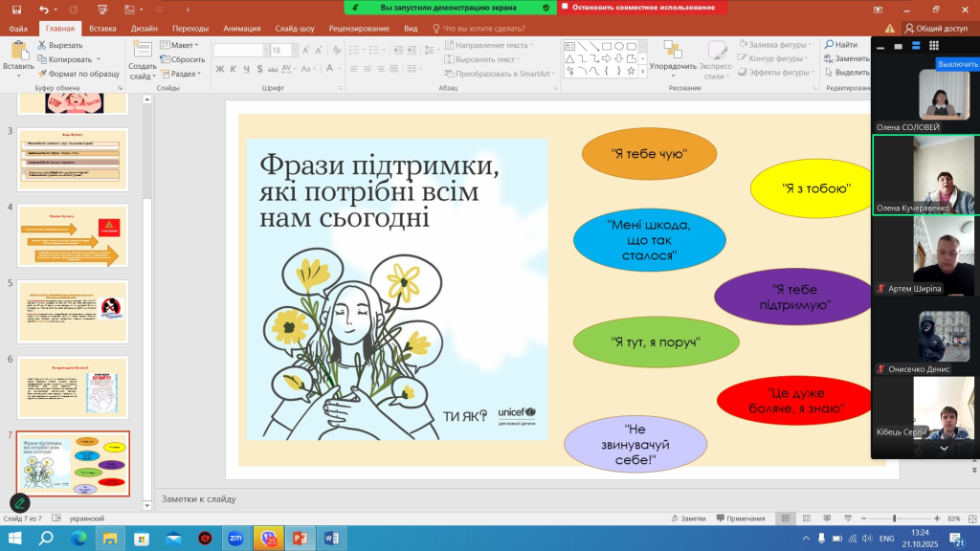The width and height of the screenshot is (980, 551).
Task: Click the zoom slider handle in status bar
Action: [895, 518]
